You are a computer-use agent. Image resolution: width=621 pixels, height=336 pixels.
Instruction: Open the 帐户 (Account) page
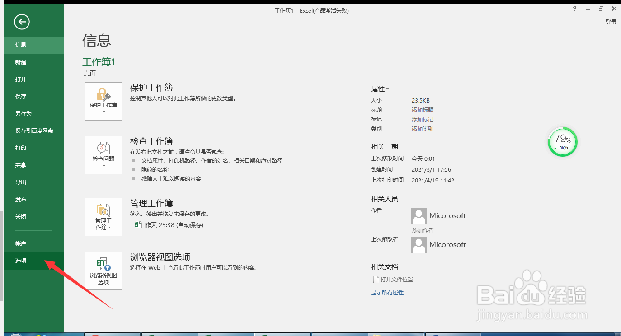[34, 244]
